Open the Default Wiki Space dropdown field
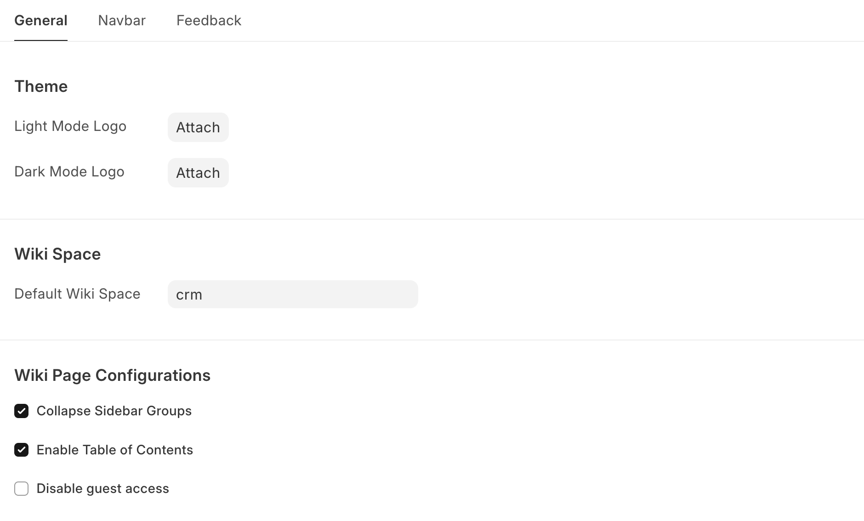 coord(293,294)
